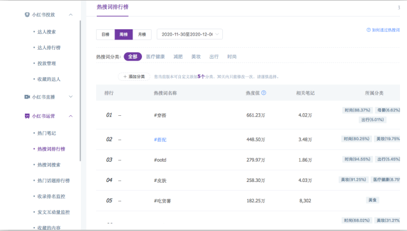Open 达人搜索 in the sidebar
Image resolution: width=407 pixels, height=231 pixels.
(46, 32)
